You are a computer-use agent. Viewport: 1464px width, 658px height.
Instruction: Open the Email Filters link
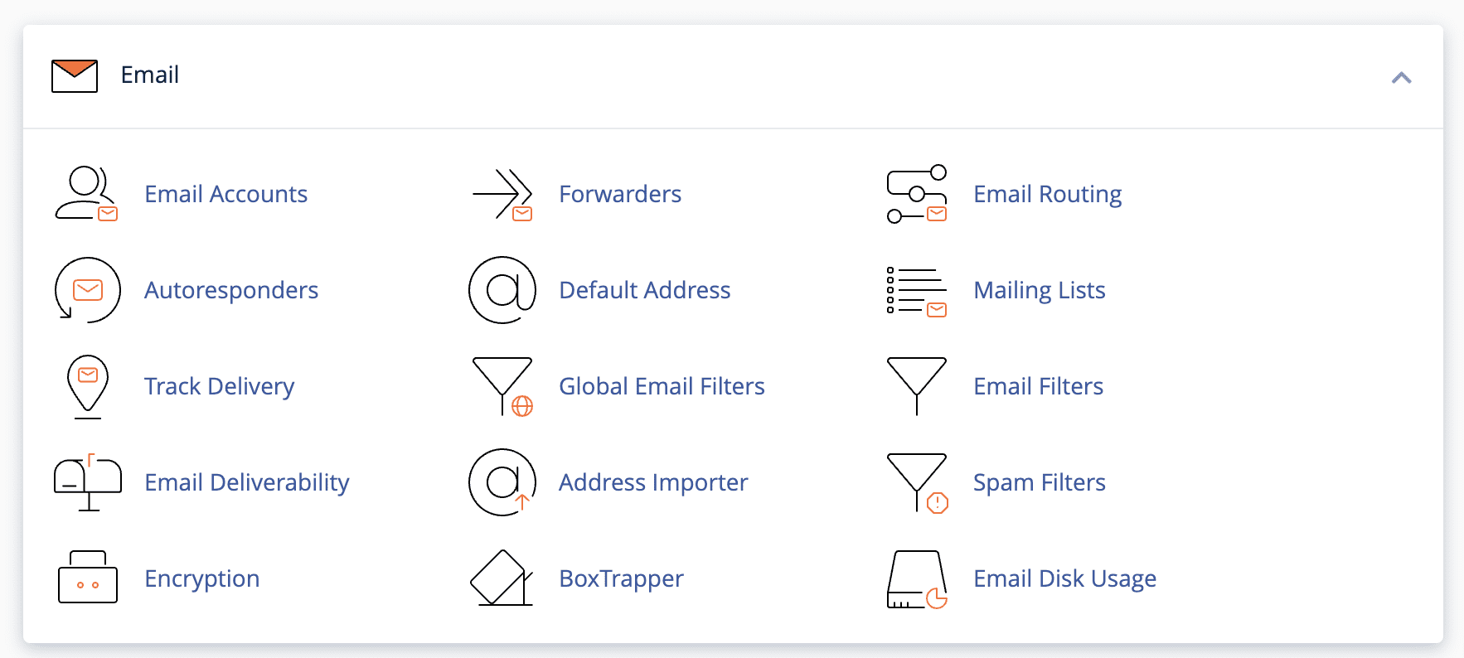pos(1038,386)
